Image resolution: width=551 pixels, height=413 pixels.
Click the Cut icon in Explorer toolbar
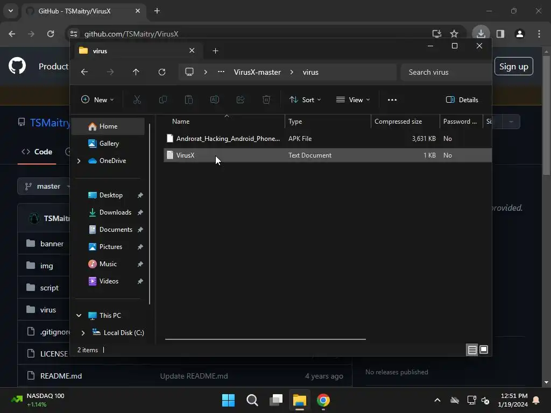137,99
